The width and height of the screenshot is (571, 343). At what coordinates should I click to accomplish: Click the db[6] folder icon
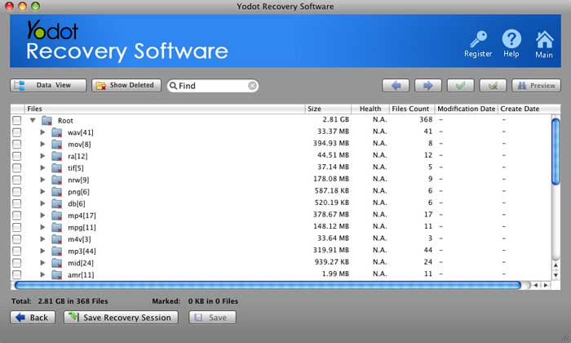point(57,203)
